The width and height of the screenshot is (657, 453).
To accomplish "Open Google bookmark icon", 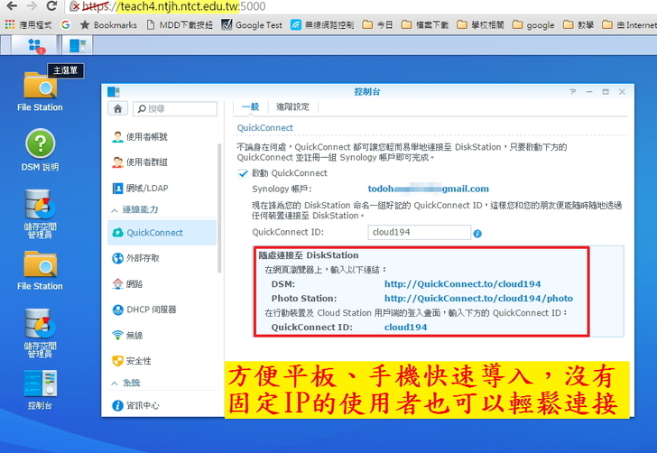I will click(65, 25).
